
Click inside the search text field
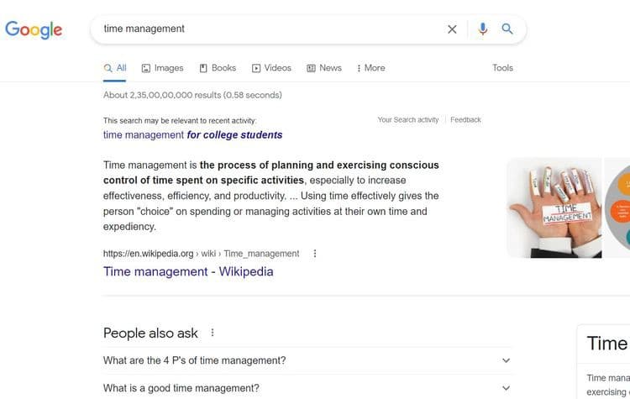click(x=269, y=29)
